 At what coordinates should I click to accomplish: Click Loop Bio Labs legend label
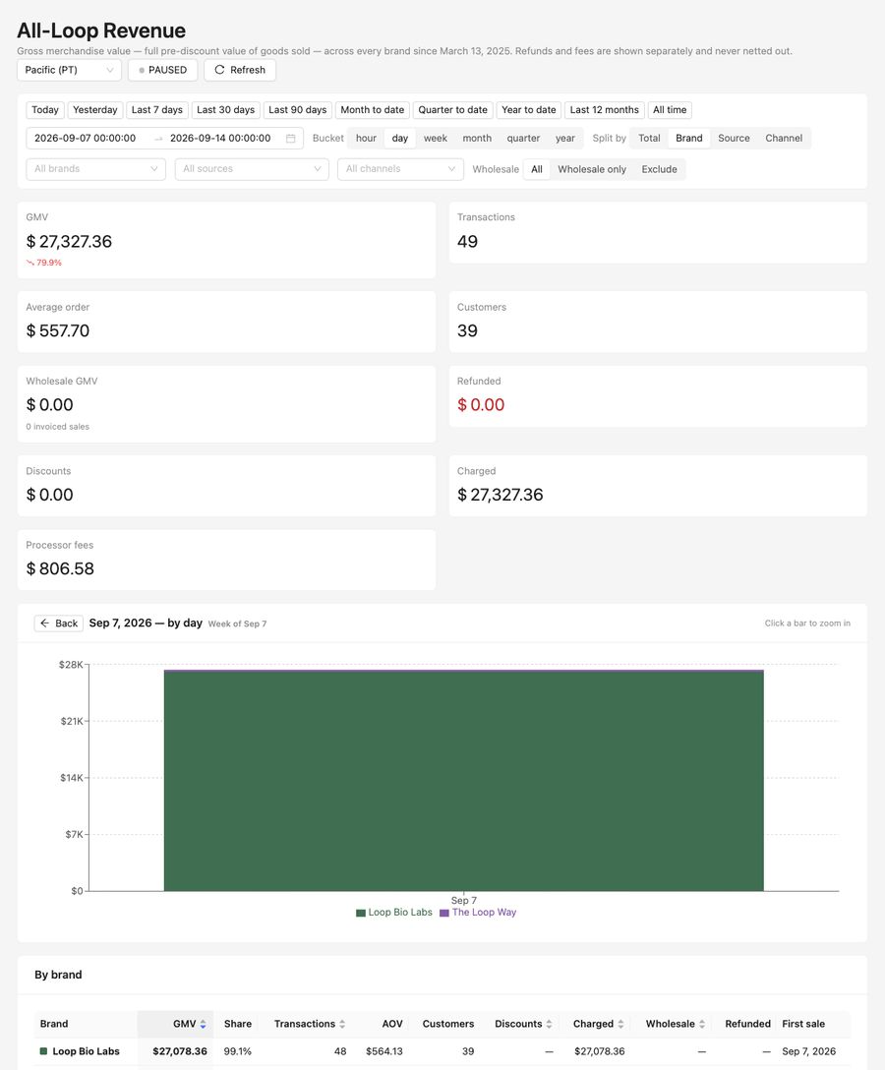[x=400, y=913]
